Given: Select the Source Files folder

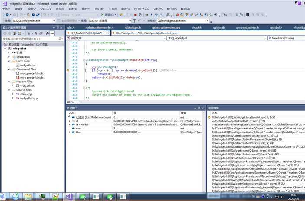Looking at the screenshot, I should click(x=24, y=90).
